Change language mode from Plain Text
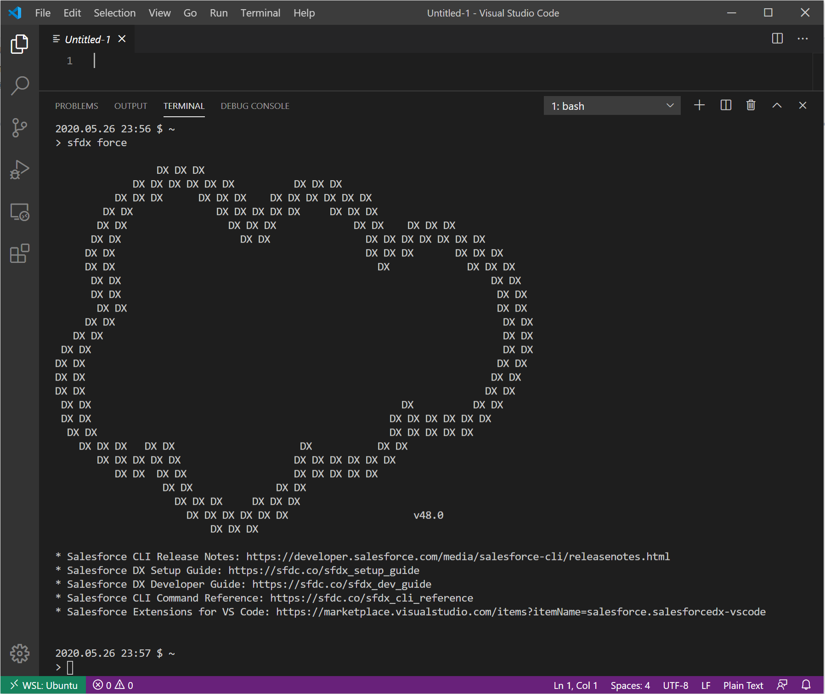825x694 pixels. tap(743, 685)
